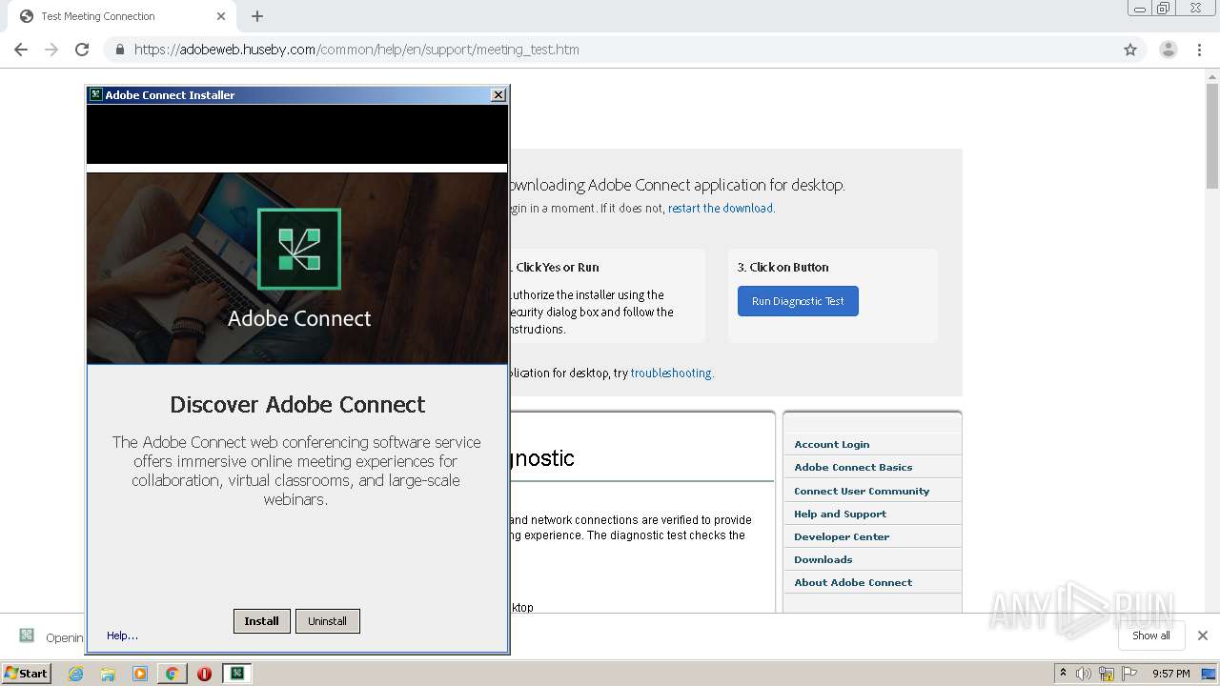The height and width of the screenshot is (686, 1220).
Task: Open Adobe Connect Basics sidebar link
Action: point(853,467)
